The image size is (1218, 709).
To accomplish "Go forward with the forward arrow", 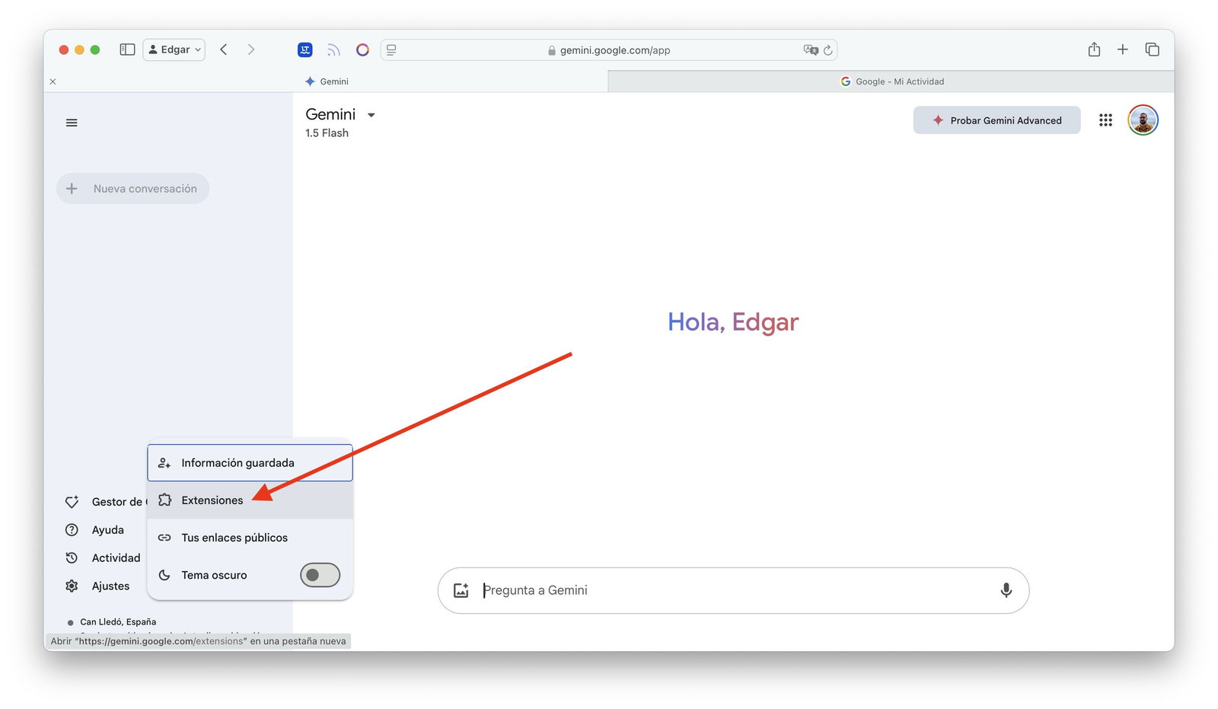I will point(251,50).
